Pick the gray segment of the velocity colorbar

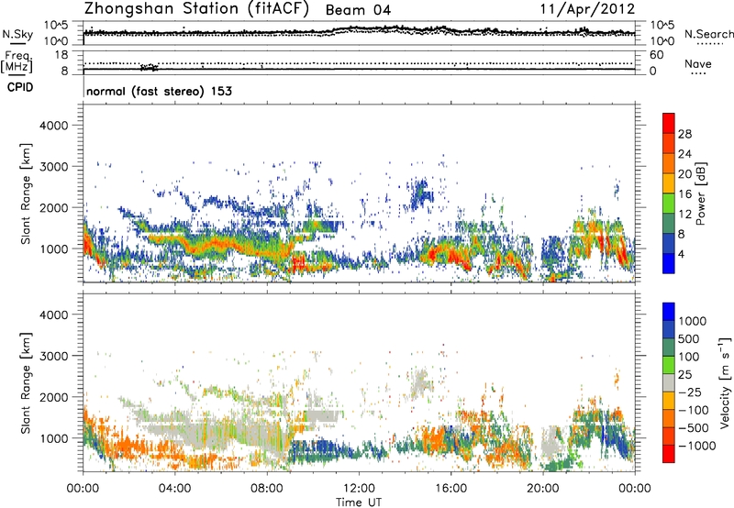pos(669,383)
